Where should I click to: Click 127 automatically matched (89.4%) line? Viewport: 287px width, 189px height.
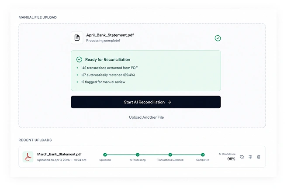[x=108, y=75]
